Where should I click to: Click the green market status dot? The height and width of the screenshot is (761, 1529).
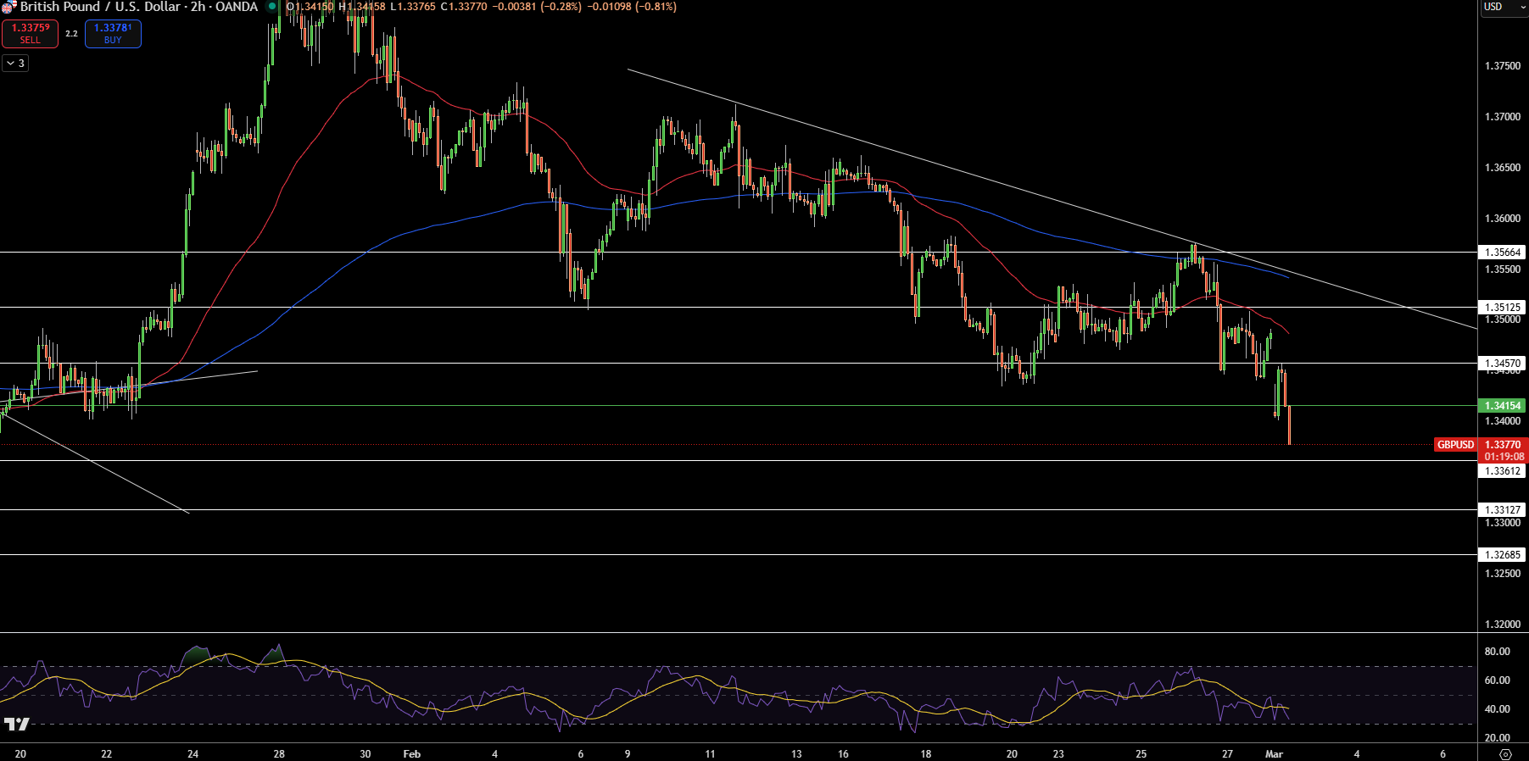272,6
